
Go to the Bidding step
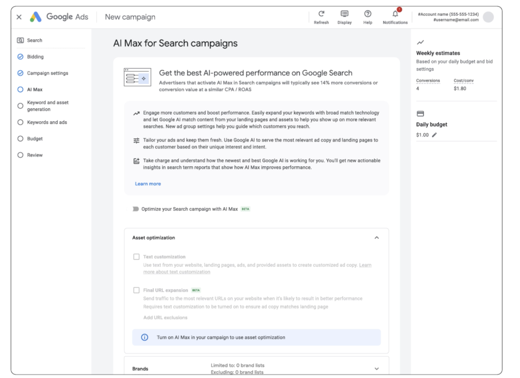click(30, 57)
